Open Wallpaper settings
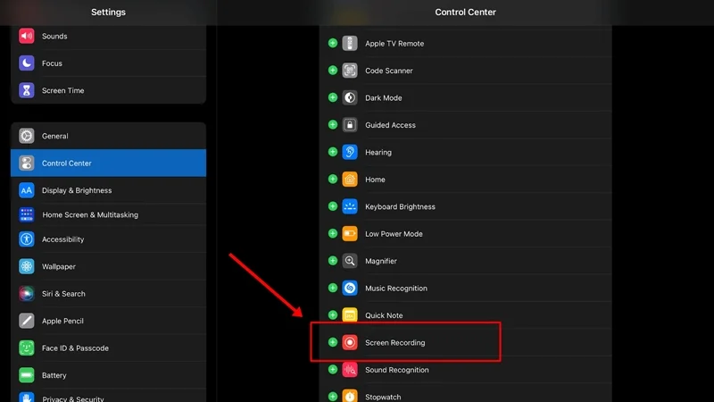 (108, 266)
